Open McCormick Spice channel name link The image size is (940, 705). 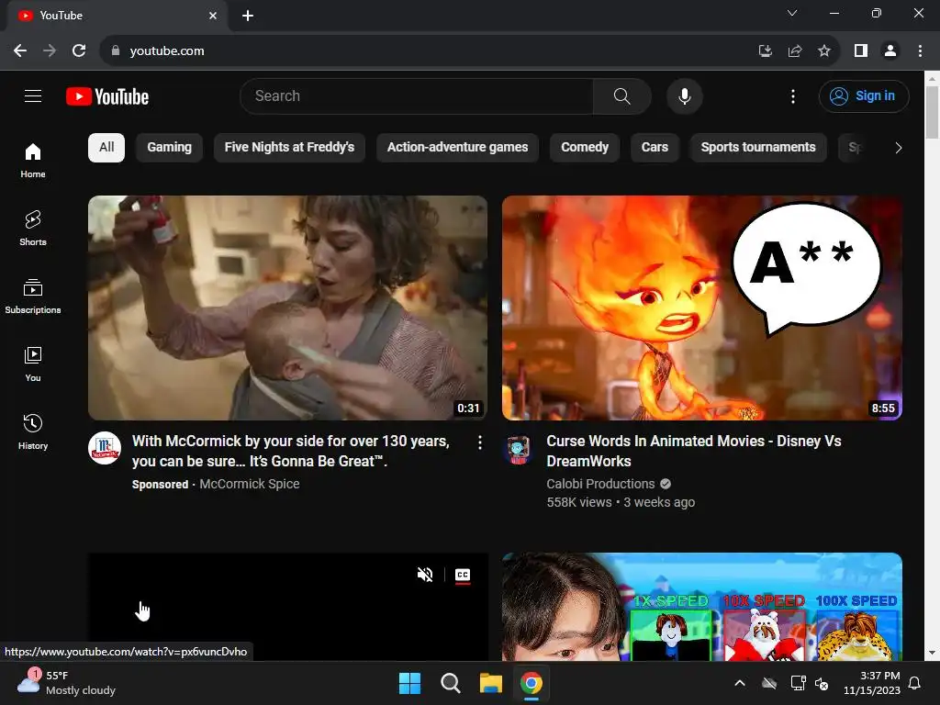(x=250, y=484)
